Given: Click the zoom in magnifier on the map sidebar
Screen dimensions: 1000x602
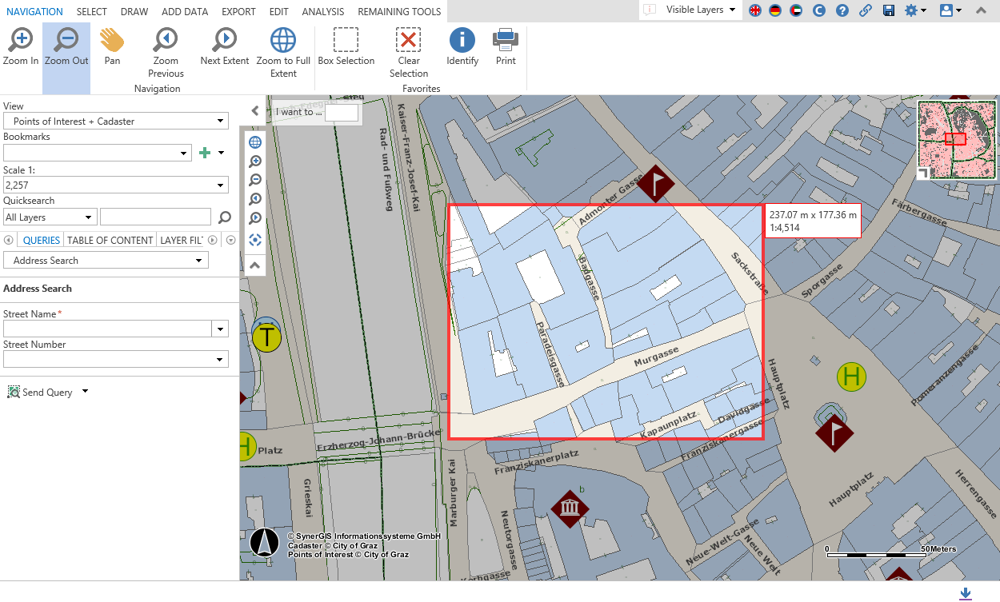Looking at the screenshot, I should [x=254, y=161].
